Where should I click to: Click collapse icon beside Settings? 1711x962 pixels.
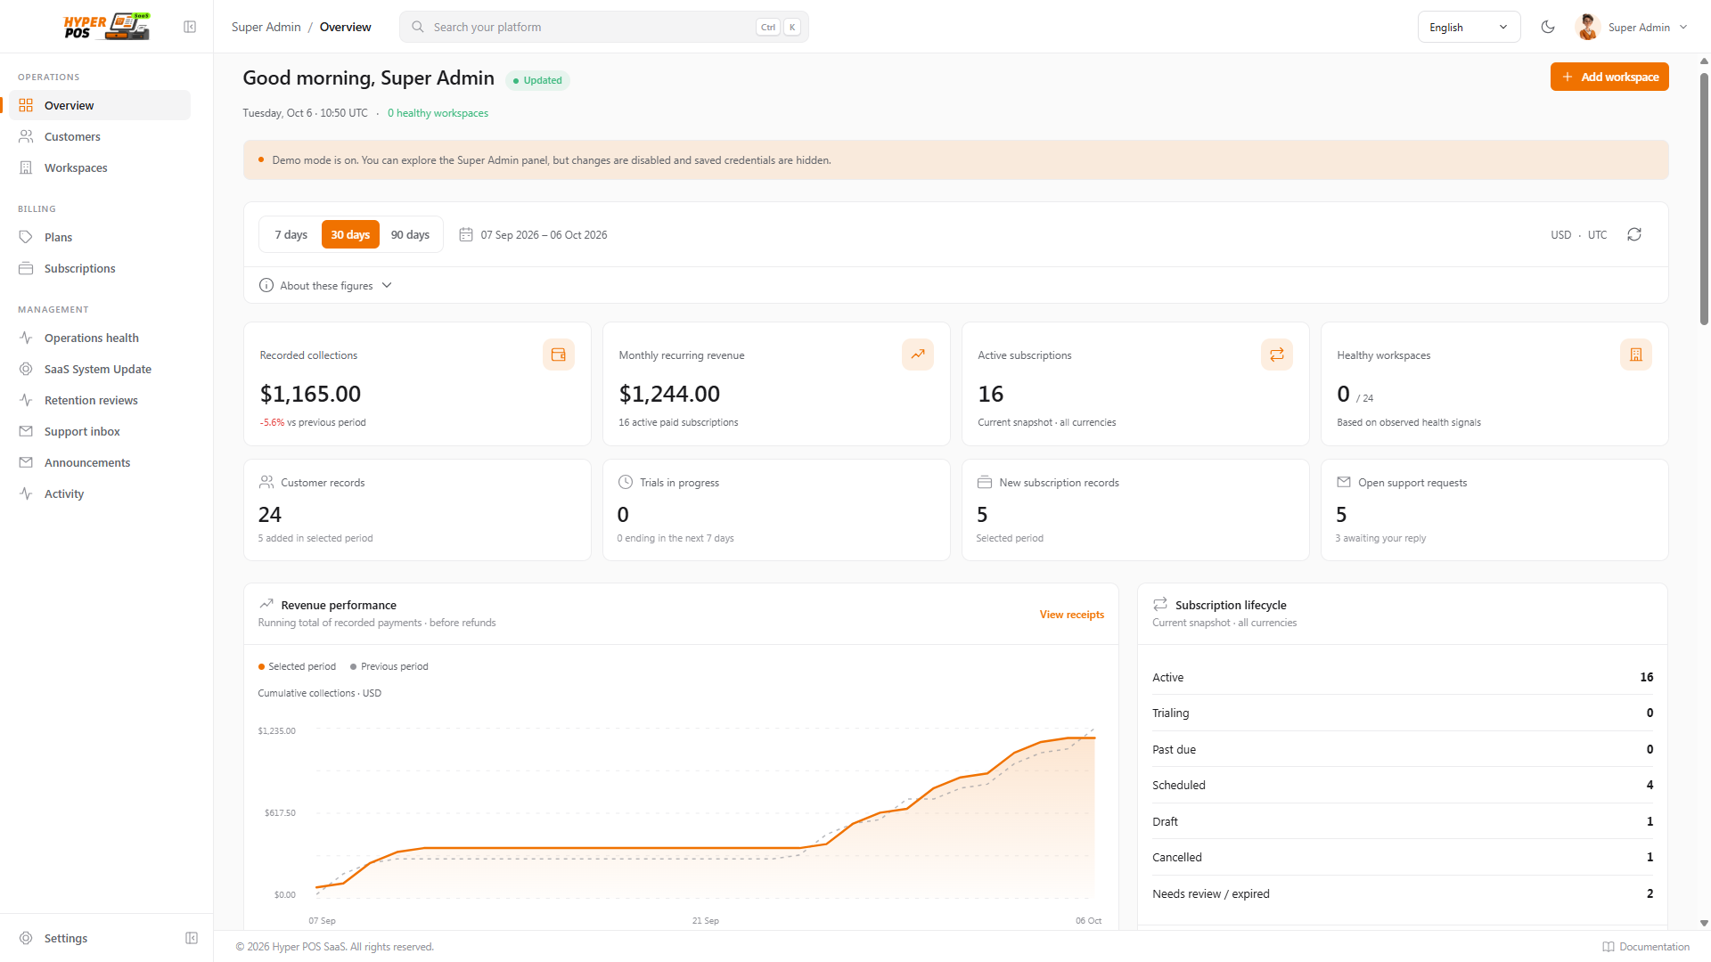192,938
